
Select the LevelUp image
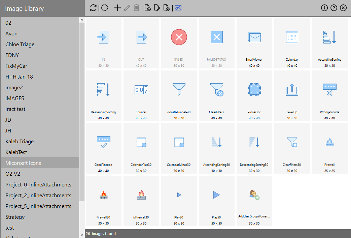292,96
